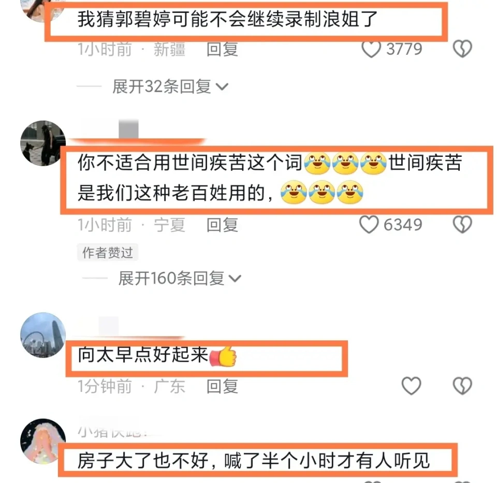Like the comment with 6349 likes
Viewport: 497px width, 483px height.
click(369, 225)
